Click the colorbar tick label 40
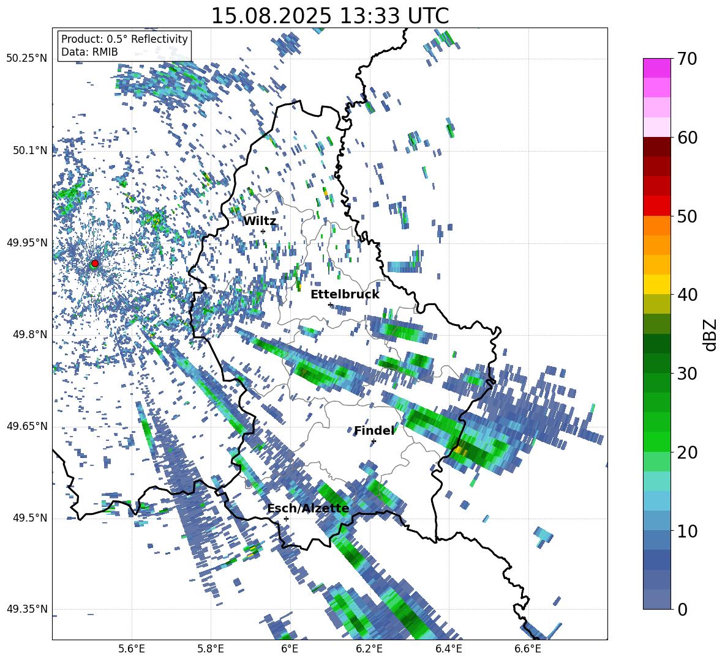 pos(687,295)
